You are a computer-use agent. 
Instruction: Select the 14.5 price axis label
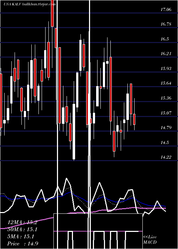click(164, 142)
